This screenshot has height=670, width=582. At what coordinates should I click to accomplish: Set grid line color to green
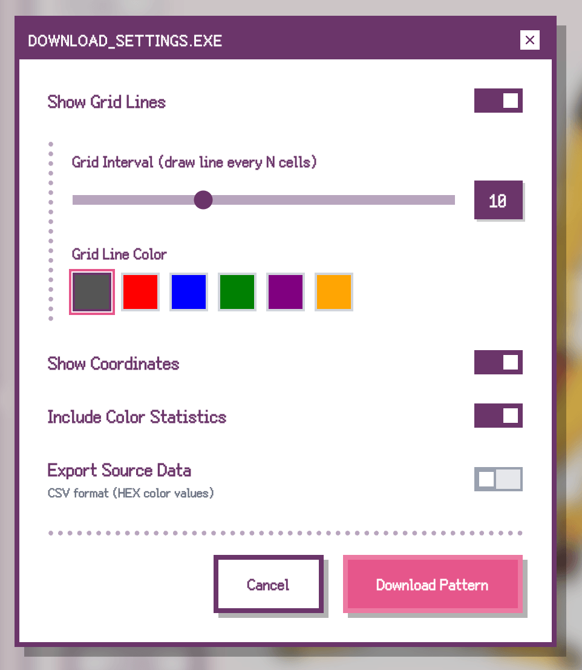coord(237,292)
